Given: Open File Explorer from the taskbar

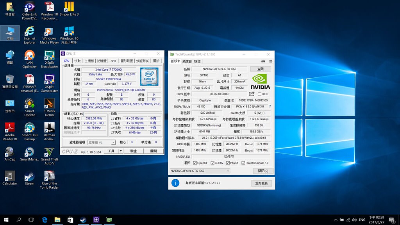Looking at the screenshot, I should (57, 220).
